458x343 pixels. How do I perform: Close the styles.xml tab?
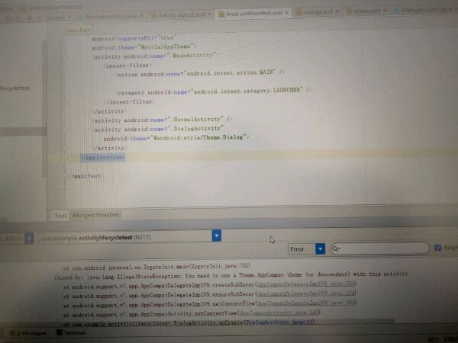click(x=385, y=11)
